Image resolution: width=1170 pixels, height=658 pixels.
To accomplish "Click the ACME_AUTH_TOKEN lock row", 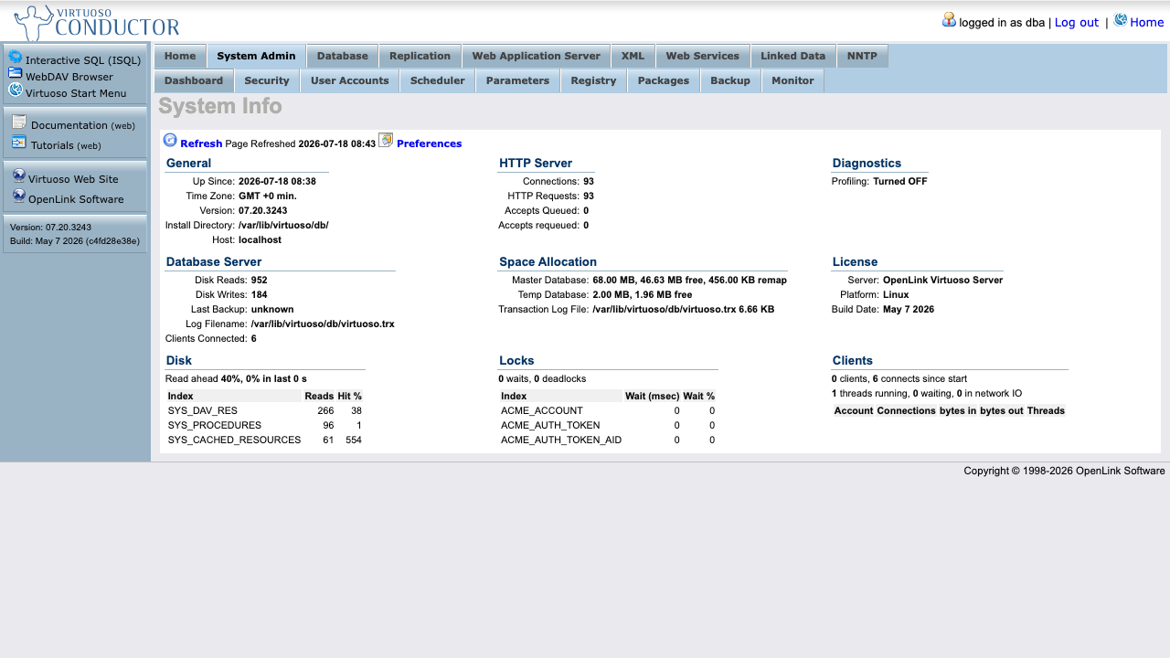I will [608, 426].
